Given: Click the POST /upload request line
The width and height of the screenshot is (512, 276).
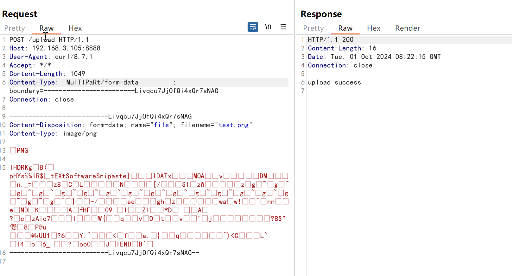Looking at the screenshot, I should point(49,40).
